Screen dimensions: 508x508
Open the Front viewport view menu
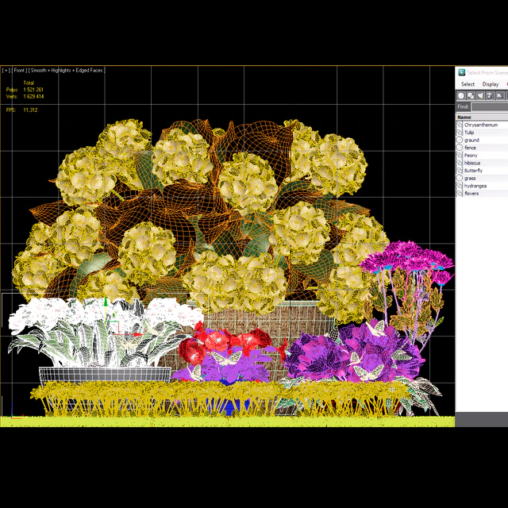tap(19, 71)
